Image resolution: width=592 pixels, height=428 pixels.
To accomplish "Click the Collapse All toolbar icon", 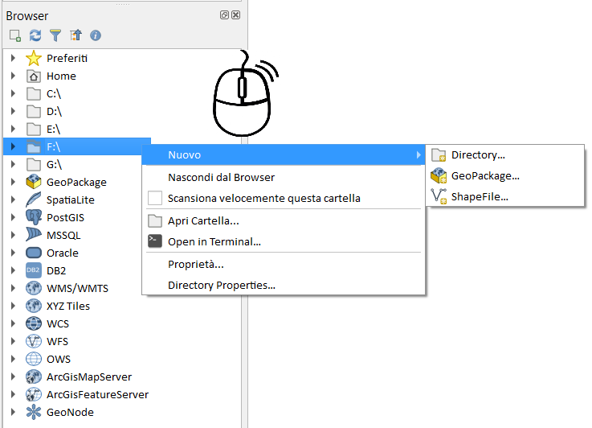I will pos(76,35).
